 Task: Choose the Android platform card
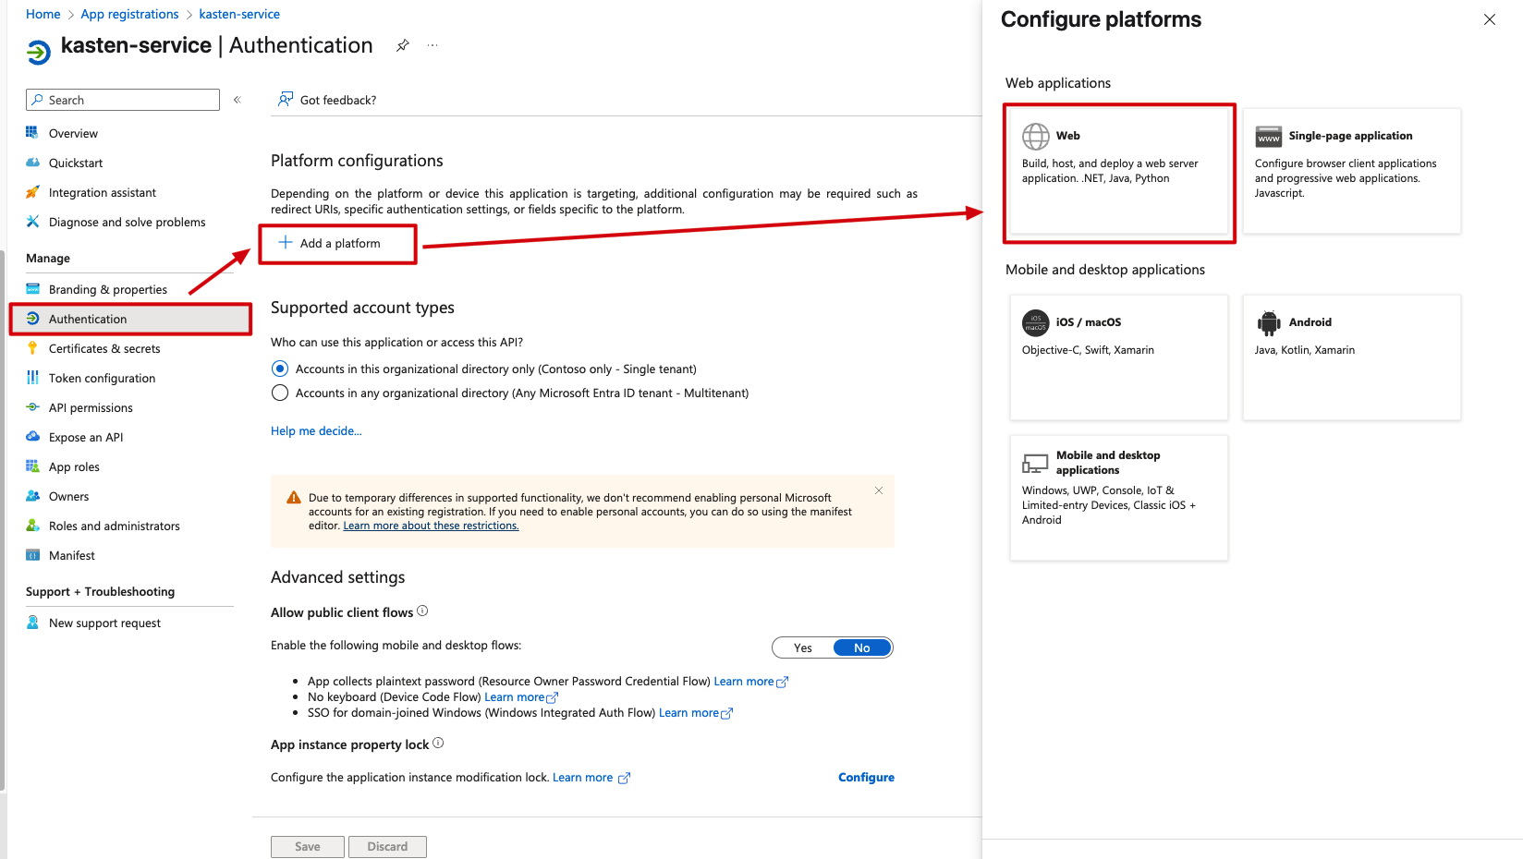click(1352, 357)
